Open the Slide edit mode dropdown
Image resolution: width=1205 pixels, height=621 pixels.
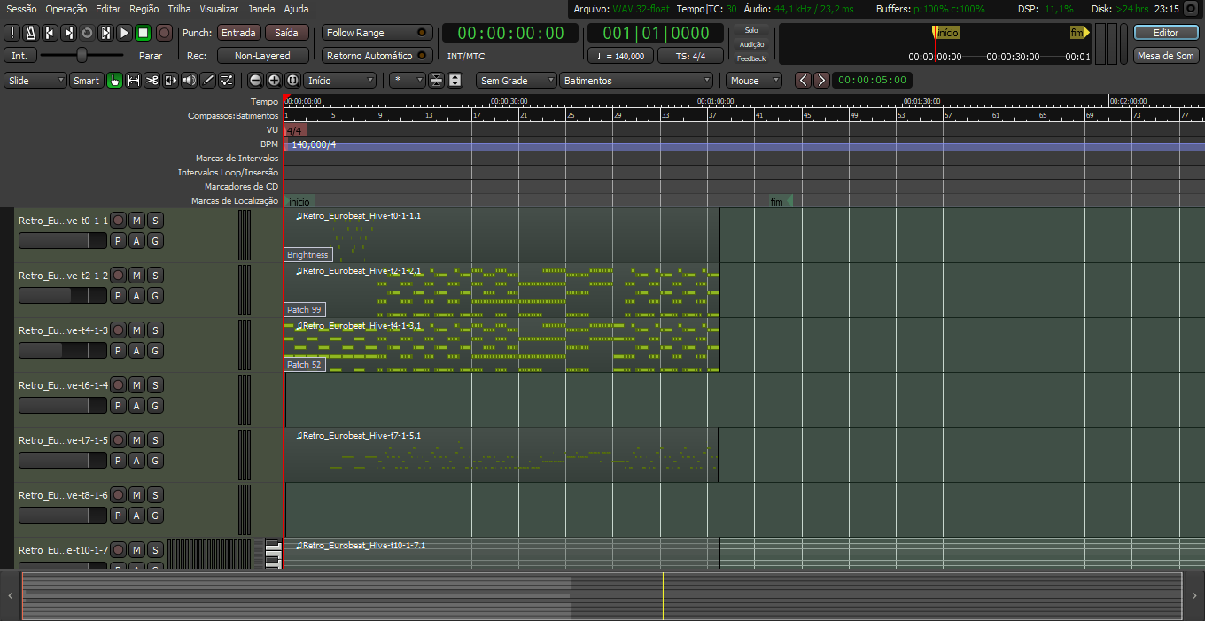pos(35,80)
